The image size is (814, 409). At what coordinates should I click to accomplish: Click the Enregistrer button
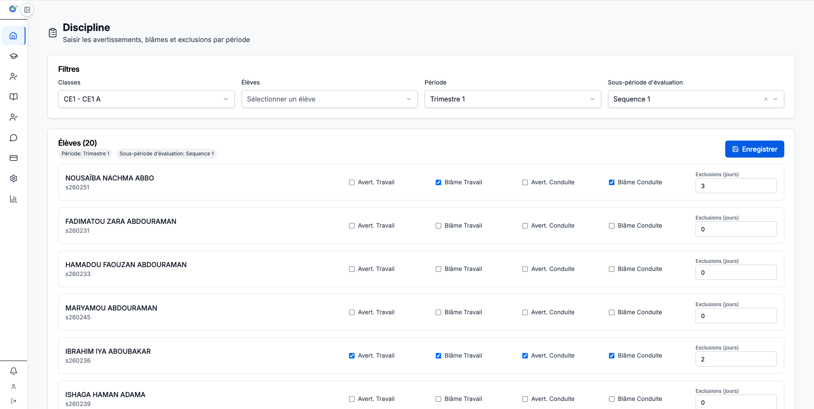pyautogui.click(x=754, y=149)
